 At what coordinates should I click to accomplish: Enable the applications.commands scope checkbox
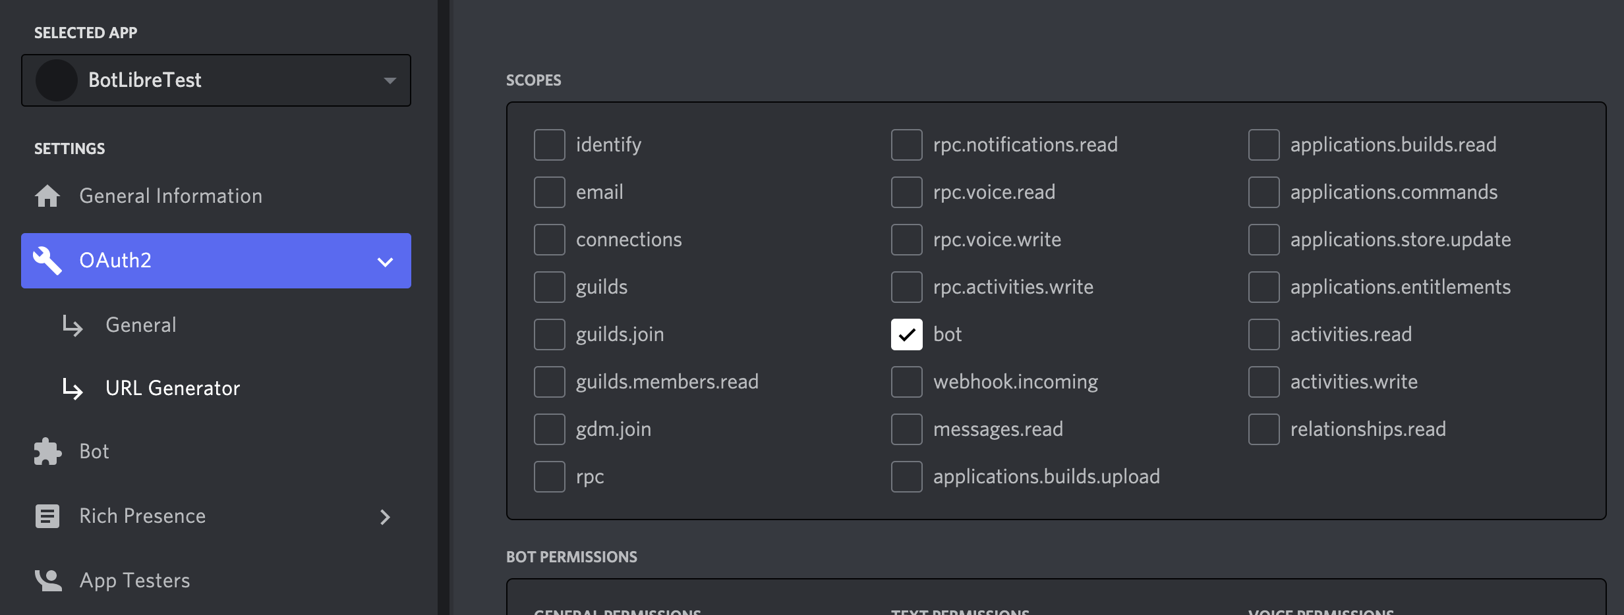[x=1264, y=192]
